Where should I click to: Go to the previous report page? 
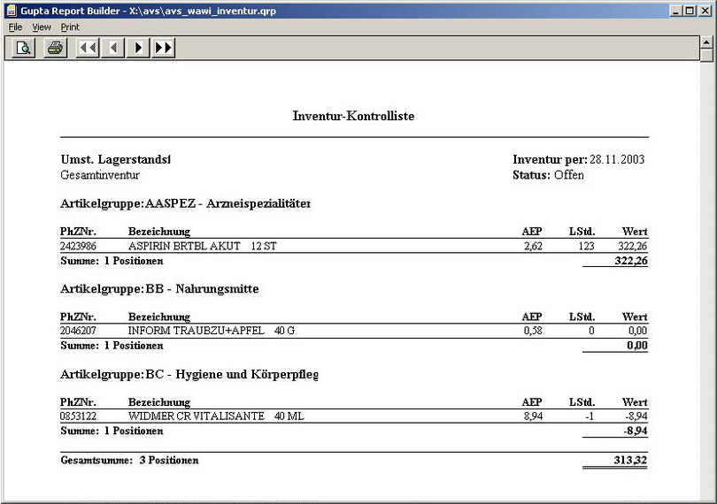click(112, 48)
